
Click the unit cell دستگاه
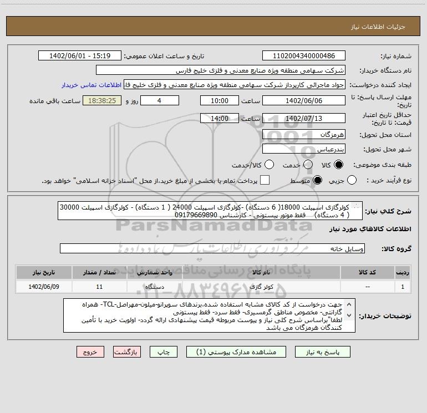click(x=154, y=287)
